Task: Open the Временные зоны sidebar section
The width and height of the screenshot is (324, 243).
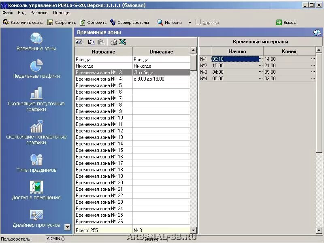Action: click(36, 41)
